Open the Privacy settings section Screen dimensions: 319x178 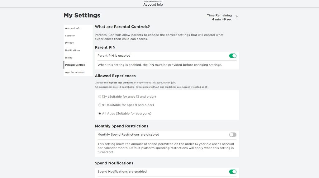click(x=69, y=43)
